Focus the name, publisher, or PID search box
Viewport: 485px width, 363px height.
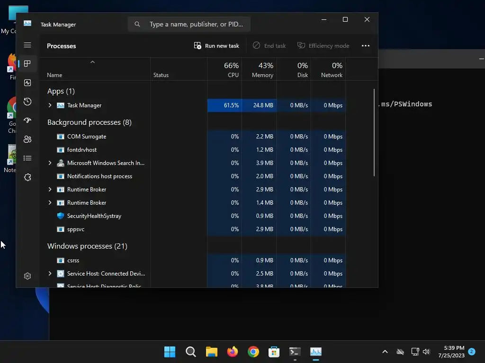point(189,24)
